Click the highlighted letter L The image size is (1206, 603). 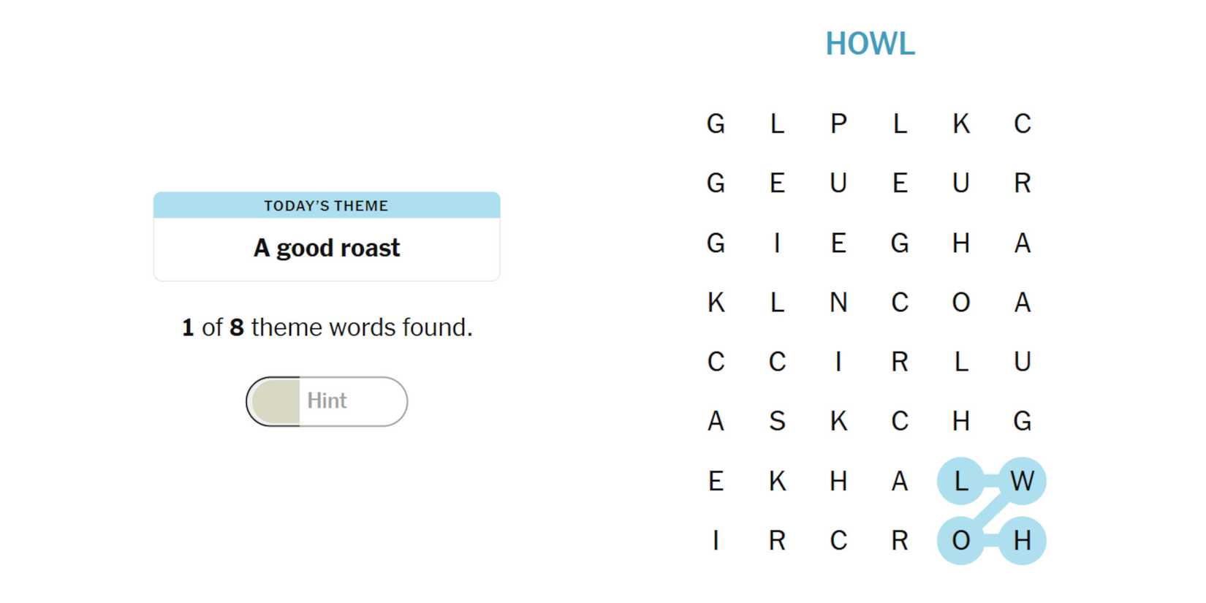point(960,481)
